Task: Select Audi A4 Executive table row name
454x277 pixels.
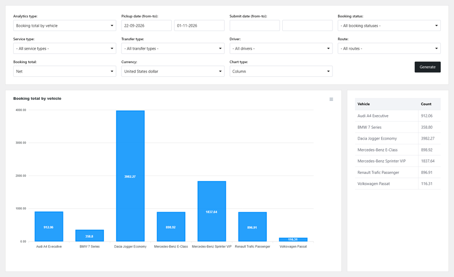Action: click(373, 116)
